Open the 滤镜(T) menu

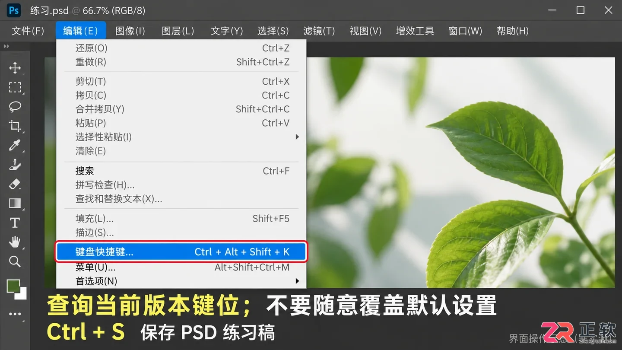(x=319, y=31)
